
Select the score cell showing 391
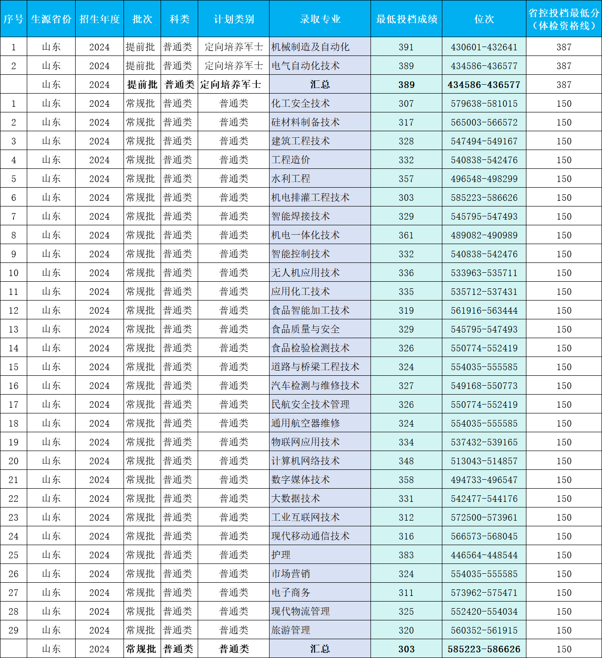click(x=406, y=47)
